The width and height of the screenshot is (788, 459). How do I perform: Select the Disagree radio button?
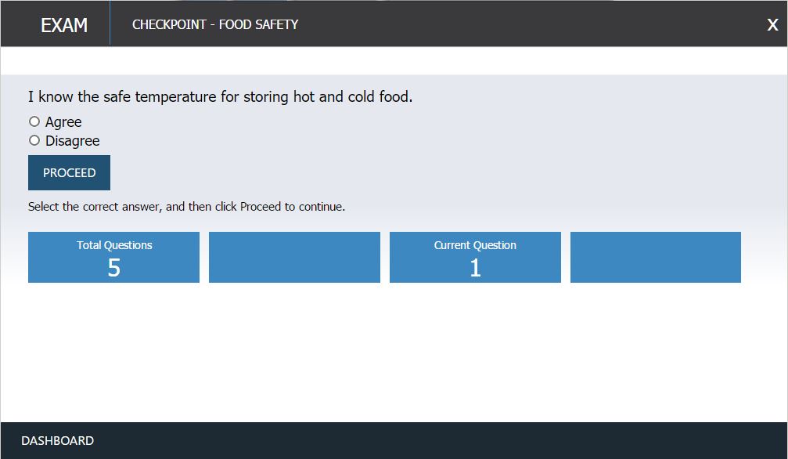34,140
